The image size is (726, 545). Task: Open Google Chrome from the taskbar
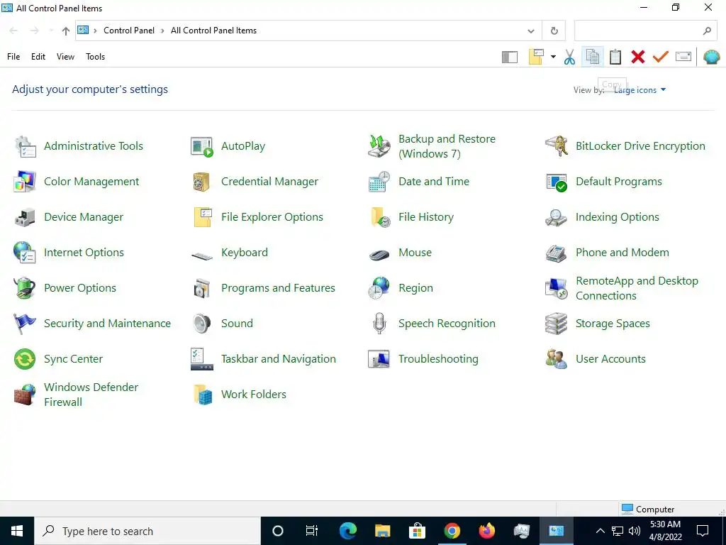(452, 531)
